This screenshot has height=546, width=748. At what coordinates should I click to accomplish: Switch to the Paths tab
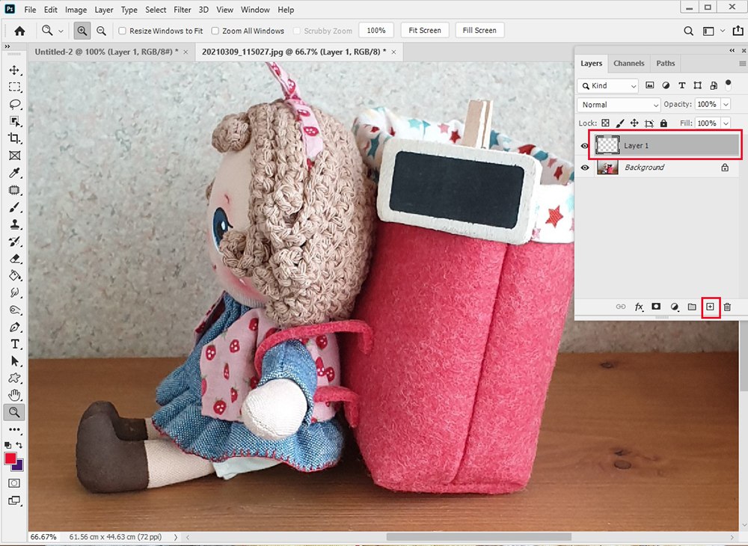point(665,64)
